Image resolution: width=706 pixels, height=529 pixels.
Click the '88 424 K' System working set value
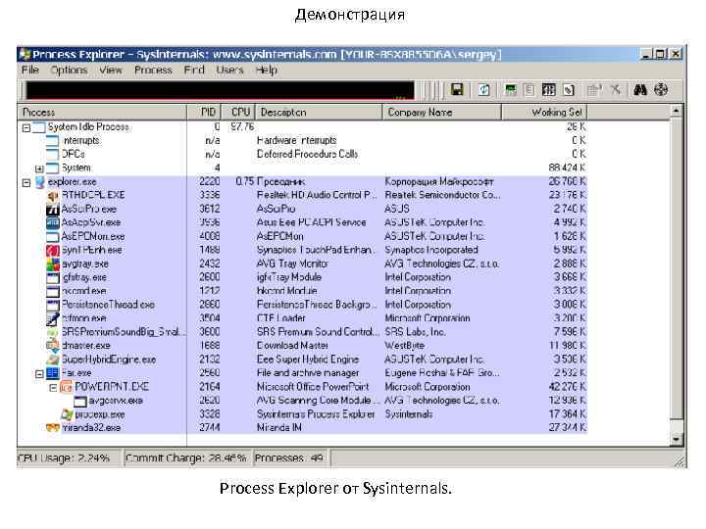[x=567, y=168]
